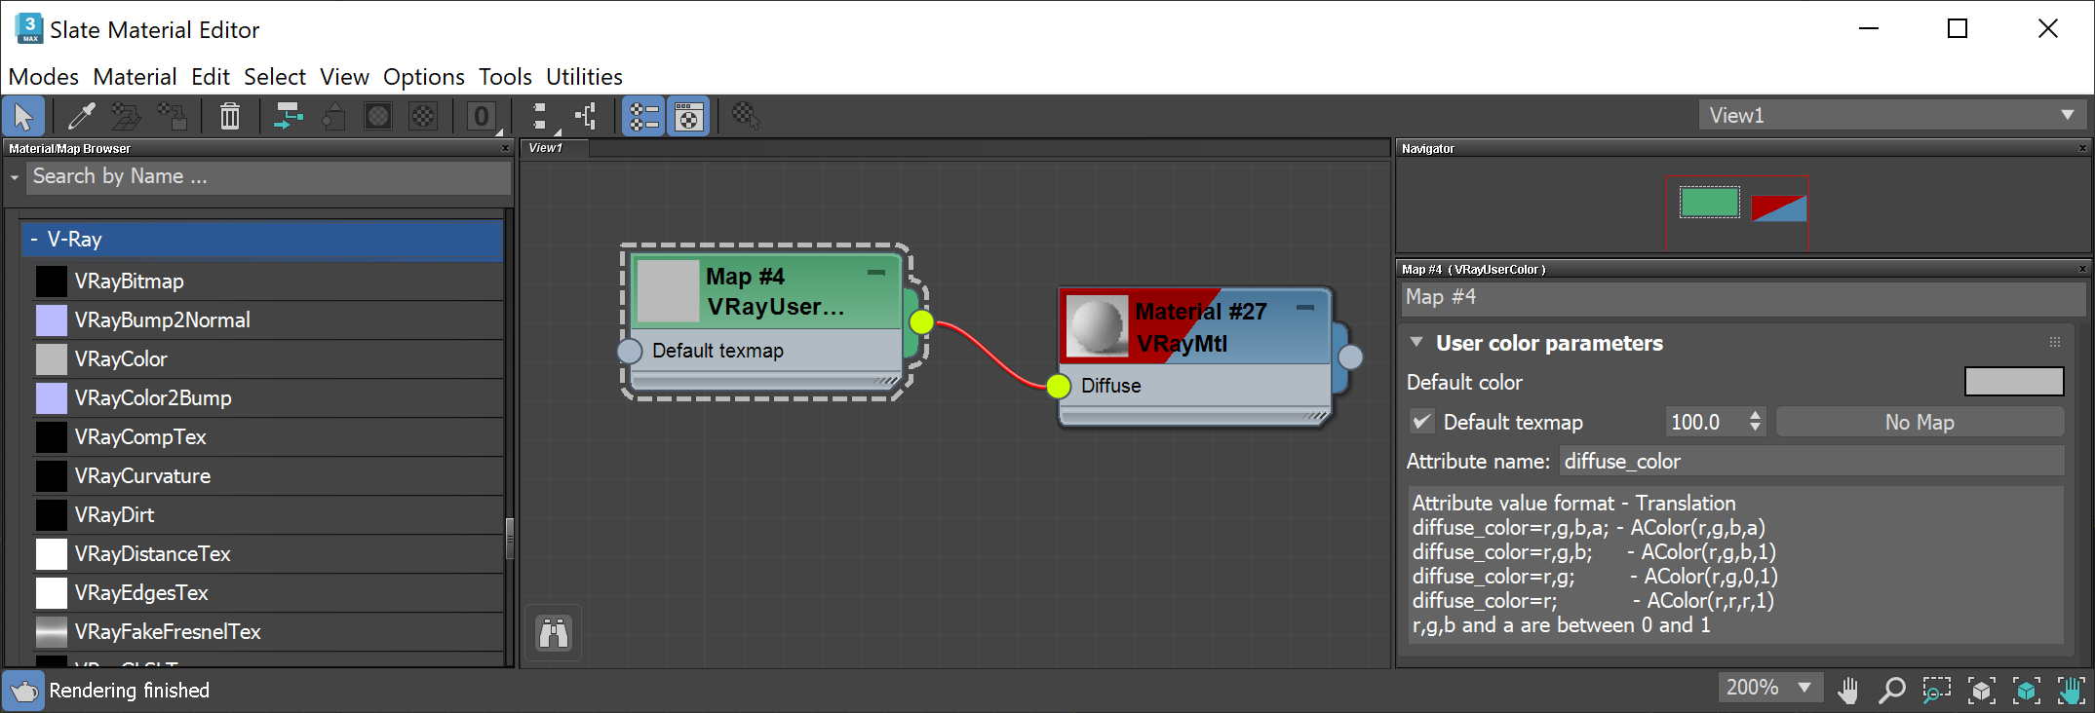This screenshot has height=713, width=2095.
Task: Toggle Show Background in Preview icon
Action: click(423, 116)
